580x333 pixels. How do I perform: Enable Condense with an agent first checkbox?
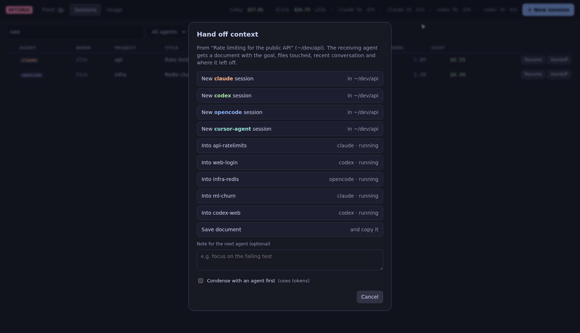[200, 281]
